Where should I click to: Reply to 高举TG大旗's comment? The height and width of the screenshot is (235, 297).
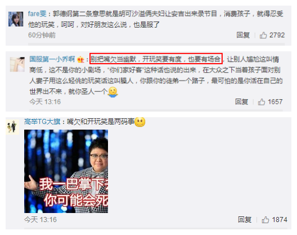click(x=245, y=220)
